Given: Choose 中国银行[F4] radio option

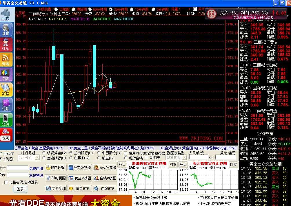Looking at the screenshot, I should click(x=99, y=153).
